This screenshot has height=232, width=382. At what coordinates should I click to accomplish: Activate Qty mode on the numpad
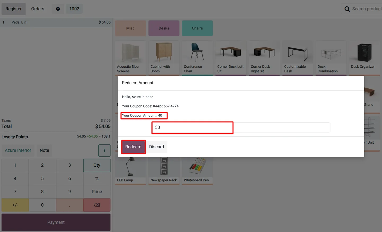[x=97, y=165]
